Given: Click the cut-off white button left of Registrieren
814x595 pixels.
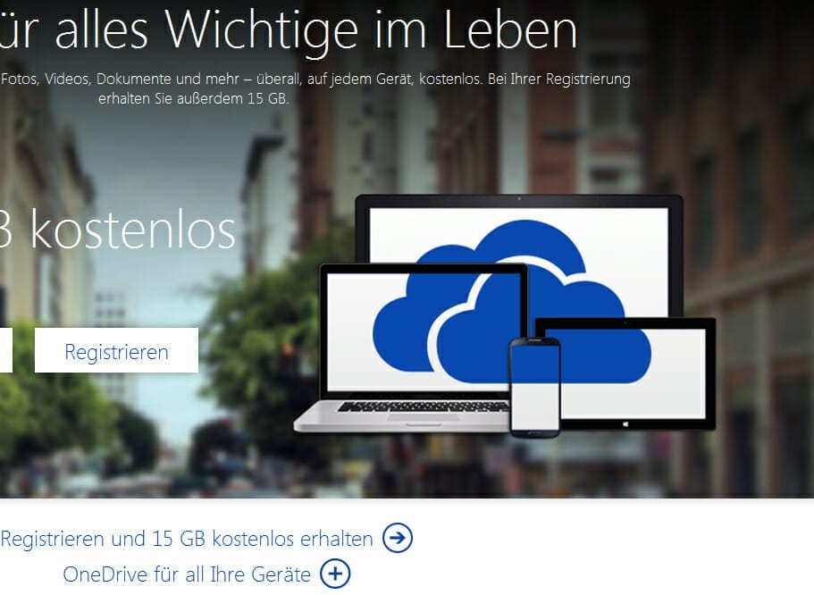Looking at the screenshot, I should tap(5, 350).
